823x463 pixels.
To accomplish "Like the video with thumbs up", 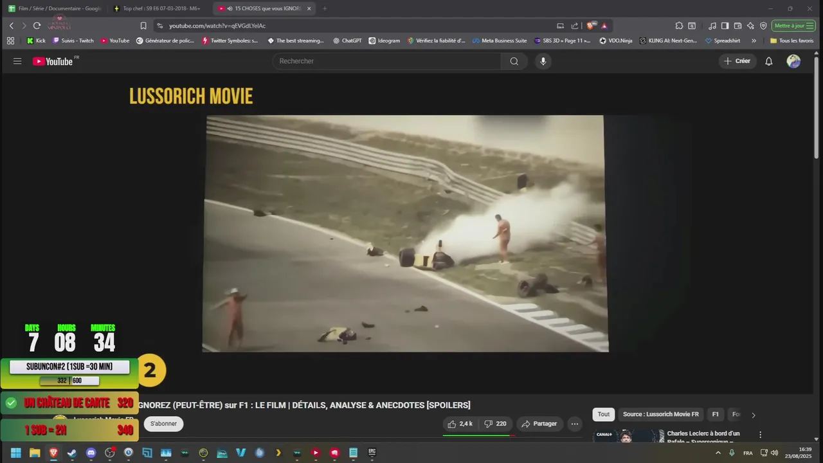I will click(460, 424).
